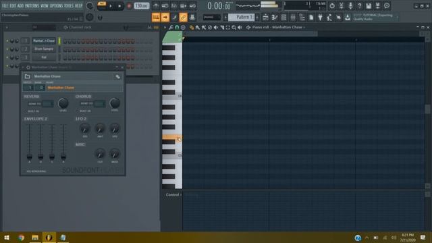Viewport: 432px width, 243px height.
Task: Click the orange arrow transport icon
Action: coord(165,17)
